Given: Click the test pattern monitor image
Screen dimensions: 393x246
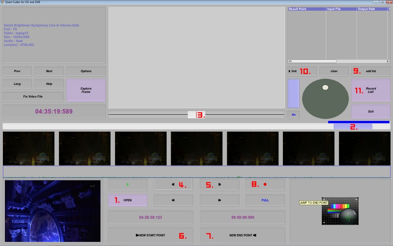Looking at the screenshot, I should point(340,211).
